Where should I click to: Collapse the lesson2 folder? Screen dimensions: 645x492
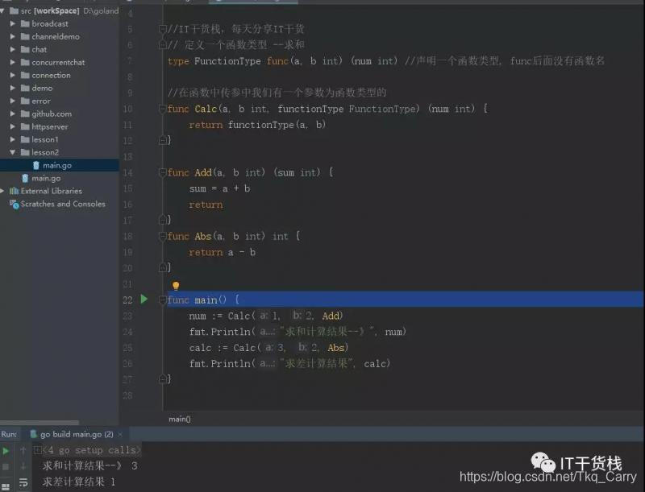coord(13,152)
